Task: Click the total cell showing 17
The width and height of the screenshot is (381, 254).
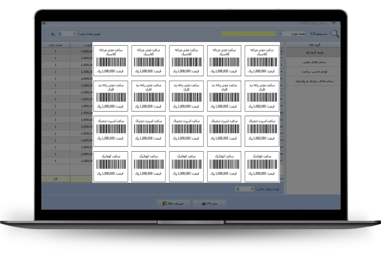Action: point(56,179)
